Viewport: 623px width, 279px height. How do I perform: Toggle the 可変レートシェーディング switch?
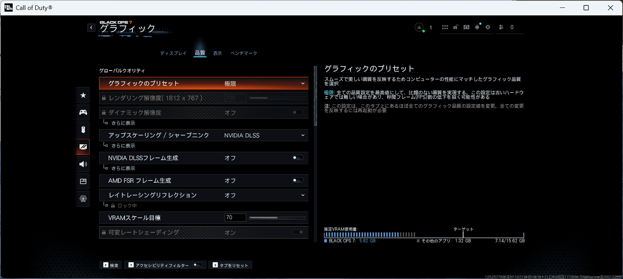pyautogui.click(x=298, y=232)
